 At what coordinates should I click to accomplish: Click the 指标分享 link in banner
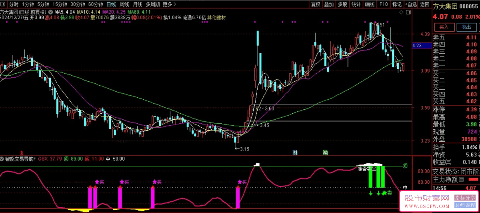(466, 197)
